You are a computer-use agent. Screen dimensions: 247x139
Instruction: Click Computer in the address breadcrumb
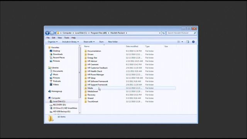67,33
